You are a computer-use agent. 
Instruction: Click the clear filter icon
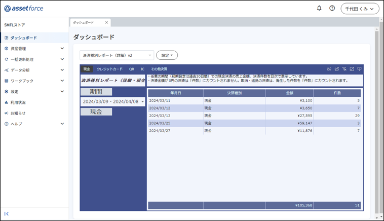[344, 69]
